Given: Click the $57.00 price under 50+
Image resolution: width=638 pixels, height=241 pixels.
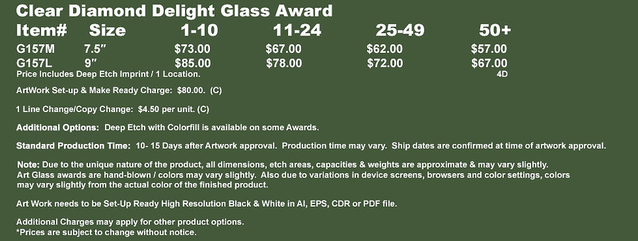Looking at the screenshot, I should click(x=489, y=50).
